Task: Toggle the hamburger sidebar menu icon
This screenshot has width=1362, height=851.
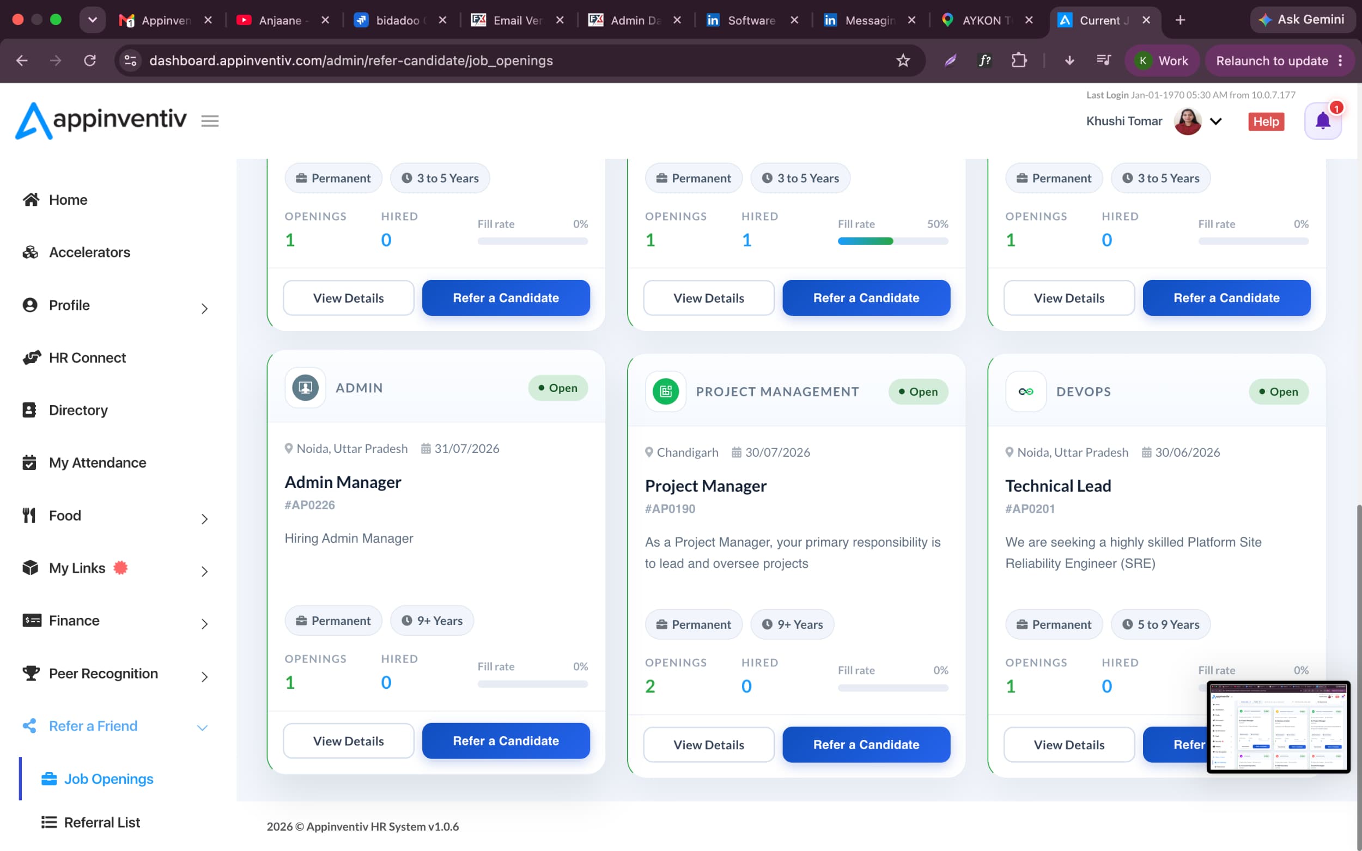Action: [210, 121]
